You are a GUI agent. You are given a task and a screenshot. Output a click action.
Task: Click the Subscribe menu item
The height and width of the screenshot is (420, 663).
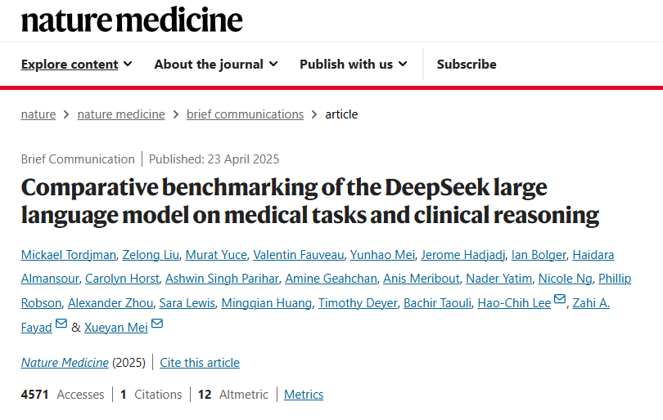467,64
